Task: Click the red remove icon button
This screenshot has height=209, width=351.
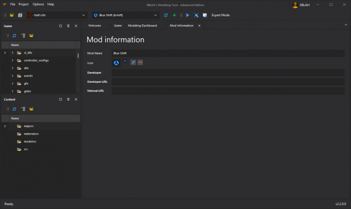Action: (140, 62)
